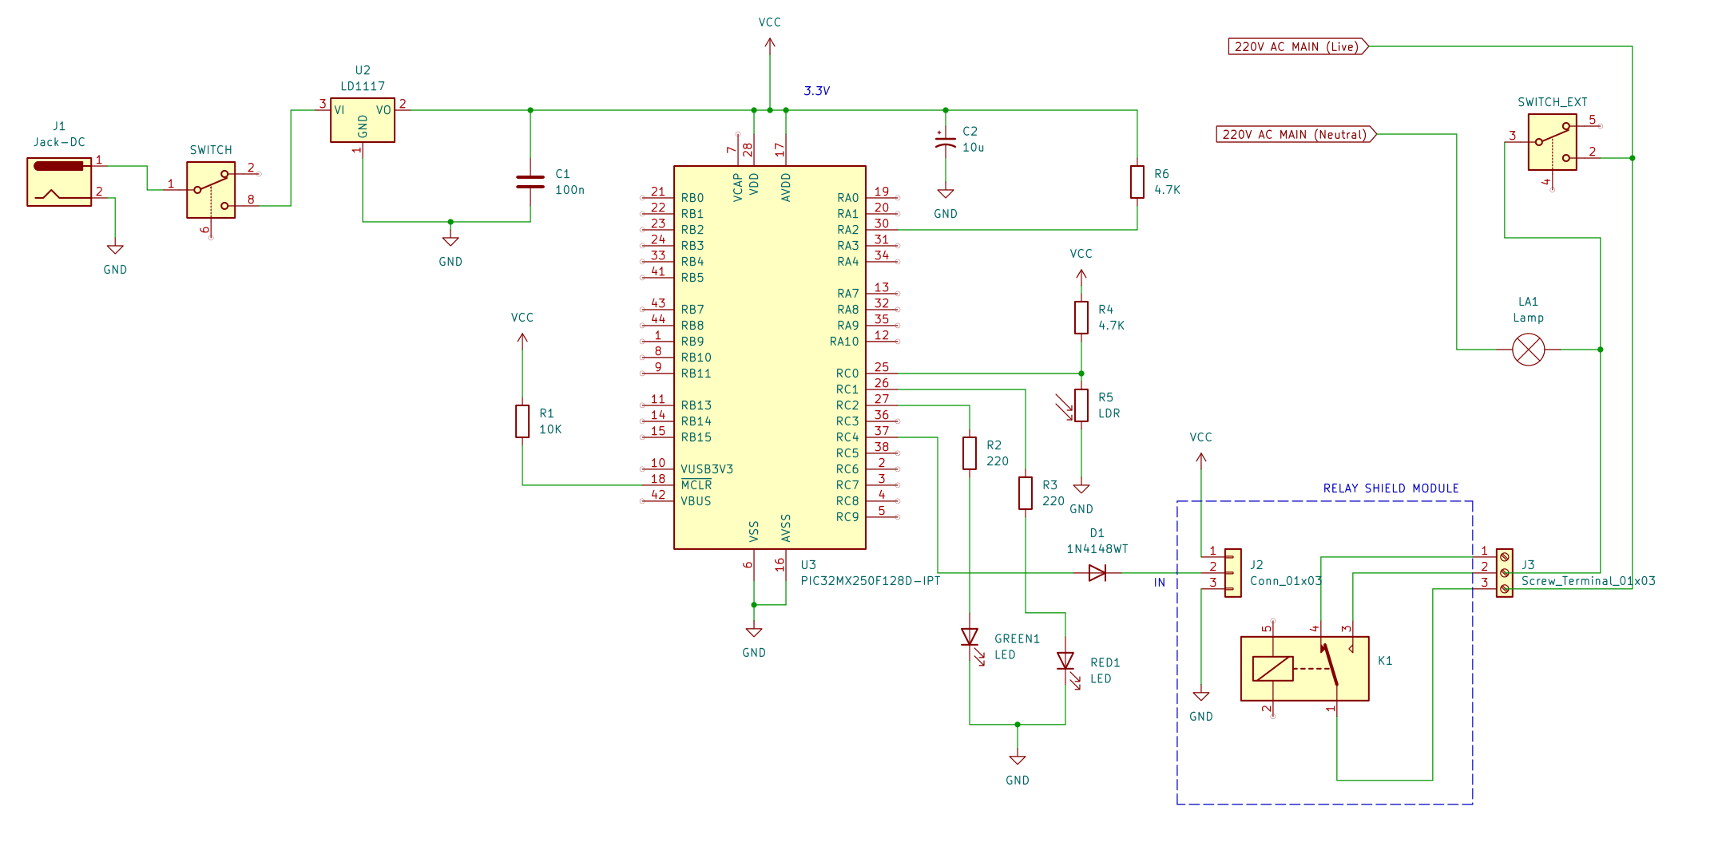The height and width of the screenshot is (846, 1726).
Task: Click the Screw_Terminal_01x03 value text
Action: (x=1589, y=581)
